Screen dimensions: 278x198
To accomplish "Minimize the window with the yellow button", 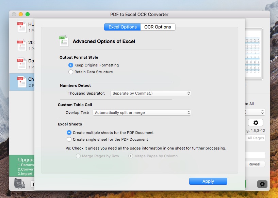I will (x=21, y=14).
